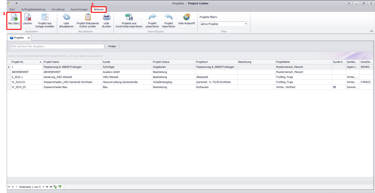Collapse the ribbon with the chevron arrow

pyautogui.click(x=372, y=31)
